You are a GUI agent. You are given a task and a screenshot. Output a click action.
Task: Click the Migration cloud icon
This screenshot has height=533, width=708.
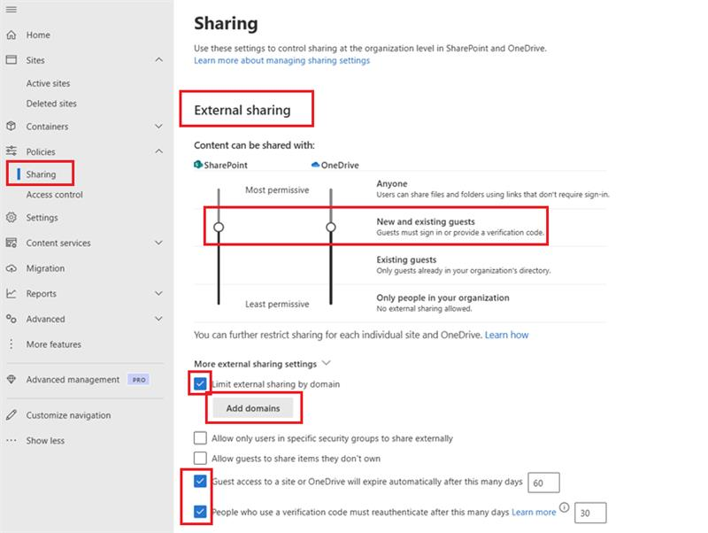(x=12, y=268)
